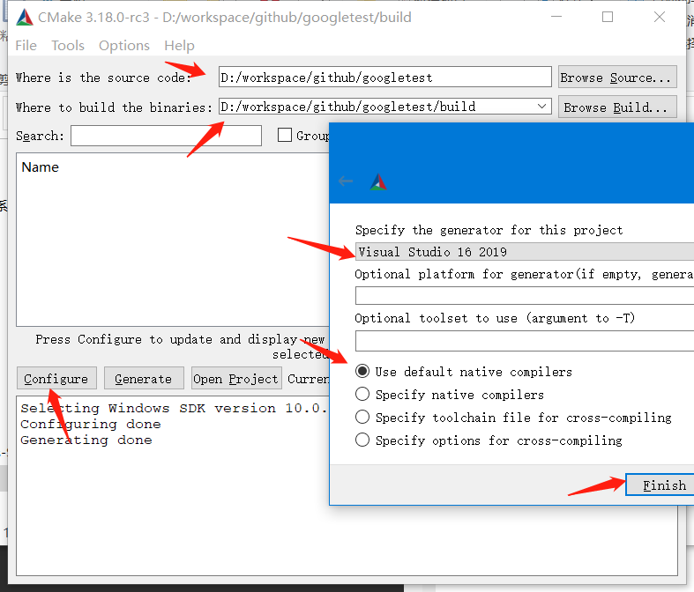
Task: Click the Browse Build button
Action: (617, 107)
